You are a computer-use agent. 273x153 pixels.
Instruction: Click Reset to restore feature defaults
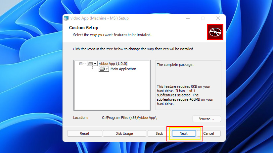(x=84, y=133)
